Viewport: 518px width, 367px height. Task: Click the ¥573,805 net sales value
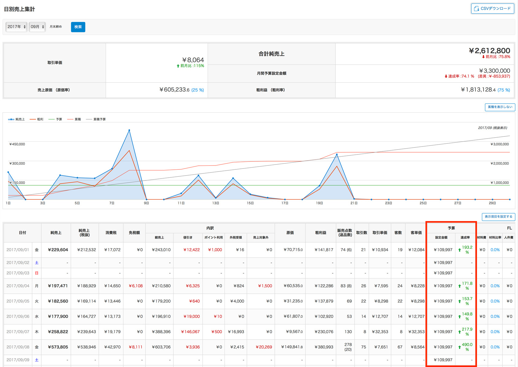coord(58,347)
